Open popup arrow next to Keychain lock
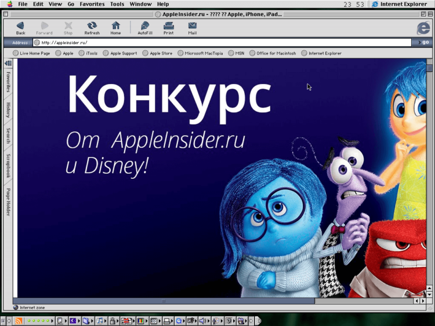The width and height of the screenshot is (435, 326). (x=118, y=321)
